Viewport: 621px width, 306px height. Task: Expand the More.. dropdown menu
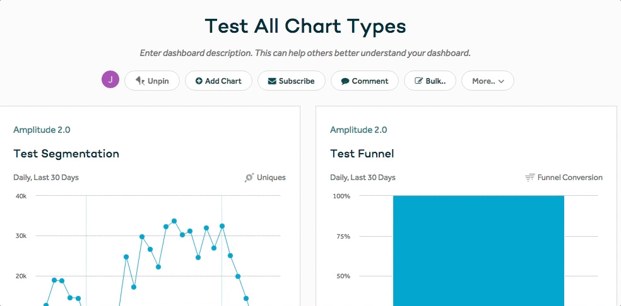pos(487,81)
